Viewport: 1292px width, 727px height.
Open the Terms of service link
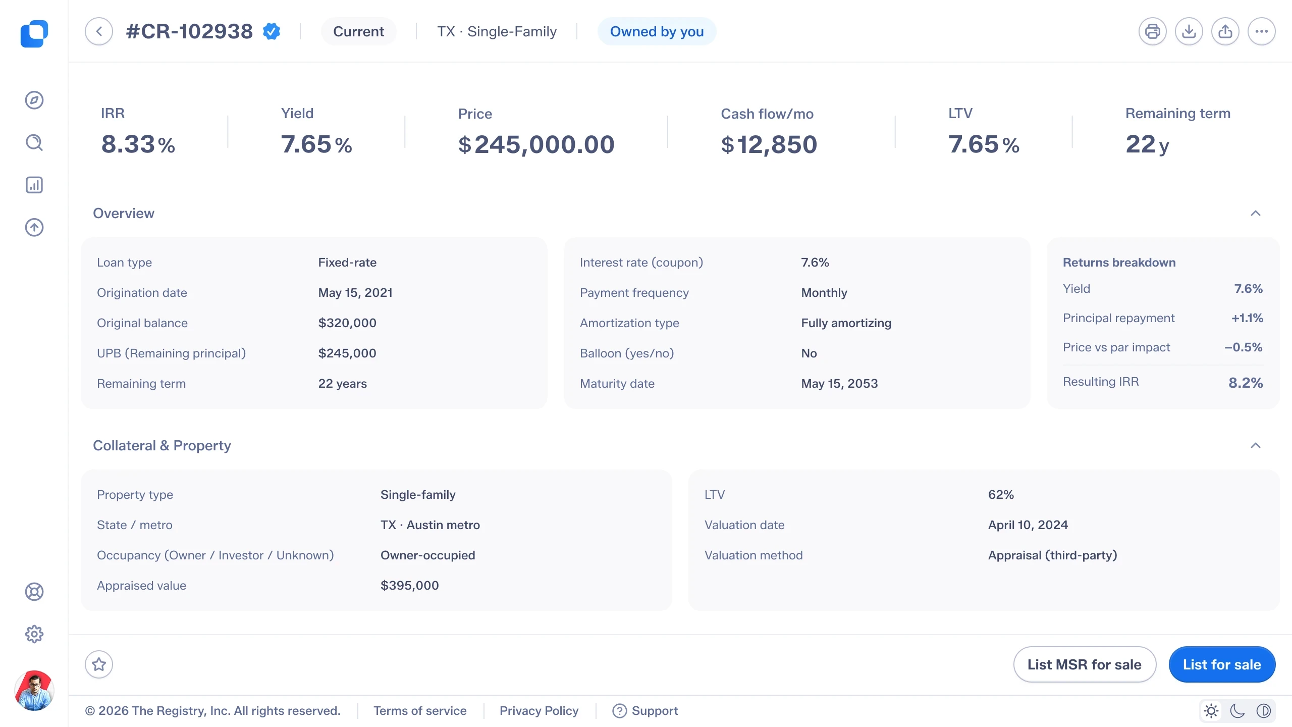420,711
